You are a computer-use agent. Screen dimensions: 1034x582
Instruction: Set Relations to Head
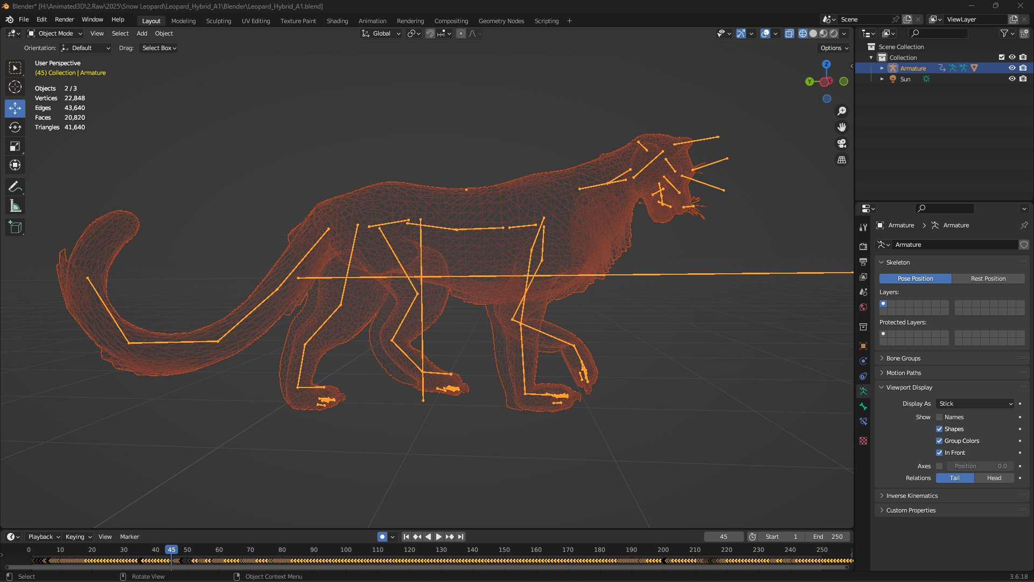[994, 478]
